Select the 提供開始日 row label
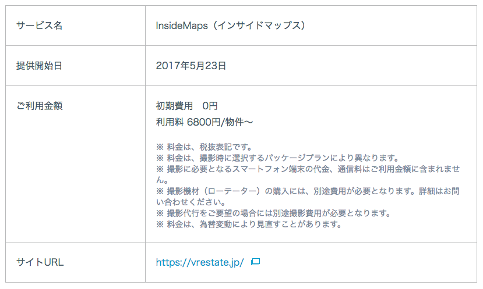Viewport: 483px width, 289px height. point(39,65)
